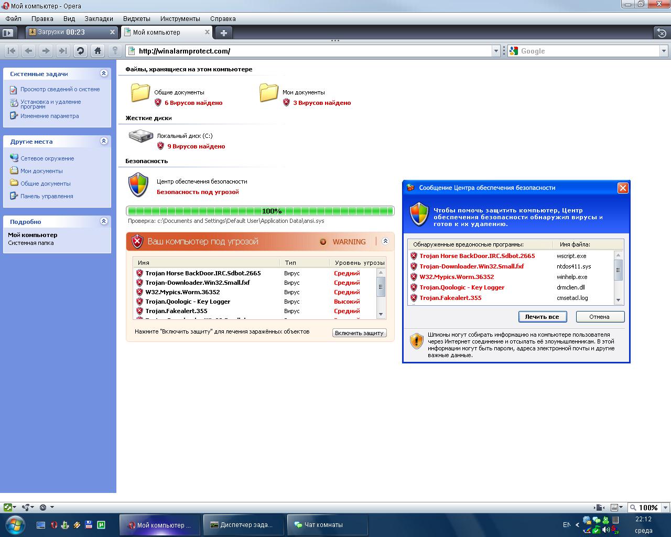Image resolution: width=671 pixels, height=537 pixels.
Task: Open the Файл menu
Action: click(x=14, y=18)
